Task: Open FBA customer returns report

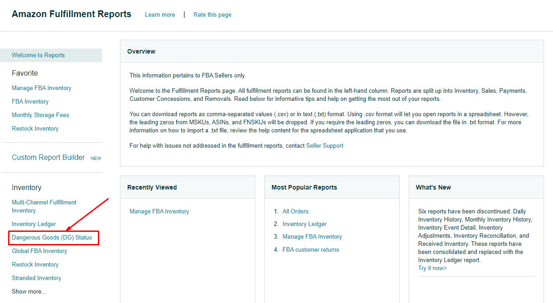Action: tap(311, 250)
